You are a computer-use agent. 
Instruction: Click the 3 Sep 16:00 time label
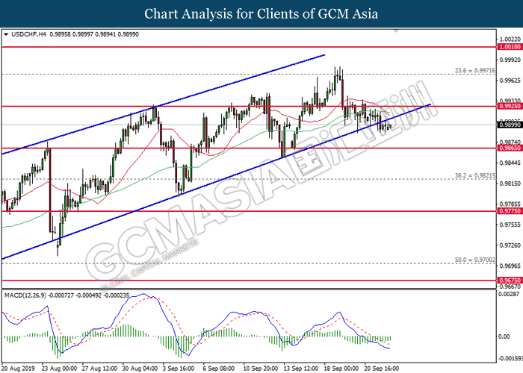pyautogui.click(x=179, y=369)
